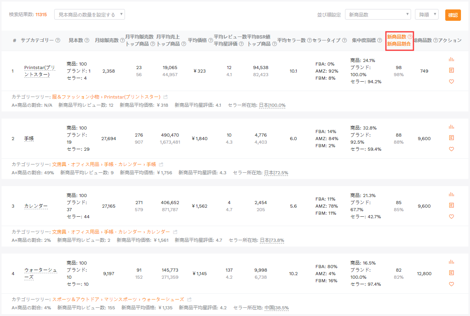Open the カレンダー subcategory name link
The height and width of the screenshot is (316, 470).
(36, 206)
